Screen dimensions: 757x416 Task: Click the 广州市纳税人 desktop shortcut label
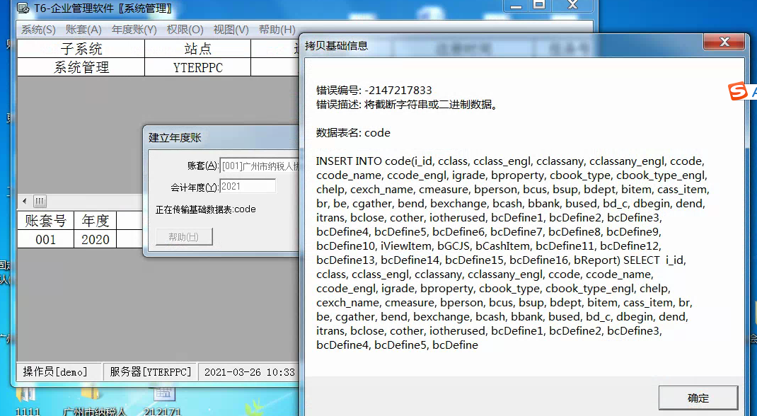pyautogui.click(x=95, y=412)
